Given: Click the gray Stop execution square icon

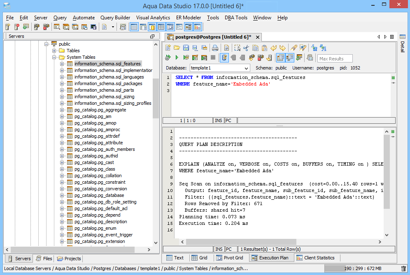Looking at the screenshot, I should 213,58.
